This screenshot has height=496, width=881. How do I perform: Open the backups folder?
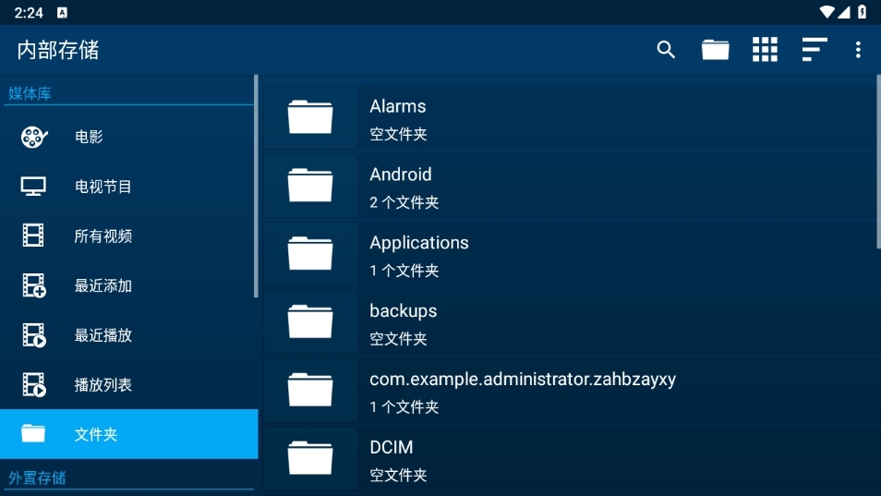[403, 322]
